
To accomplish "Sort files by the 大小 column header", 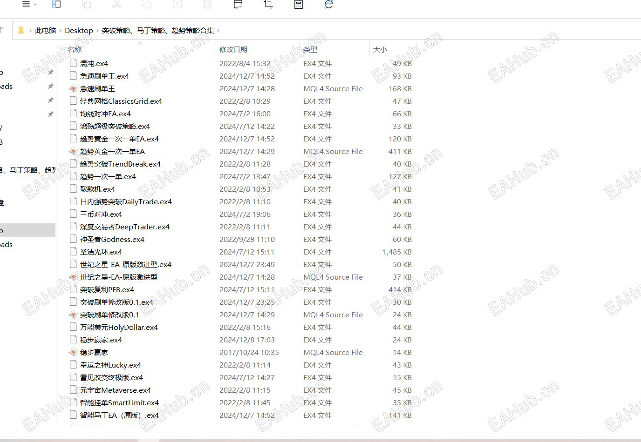I will point(380,49).
